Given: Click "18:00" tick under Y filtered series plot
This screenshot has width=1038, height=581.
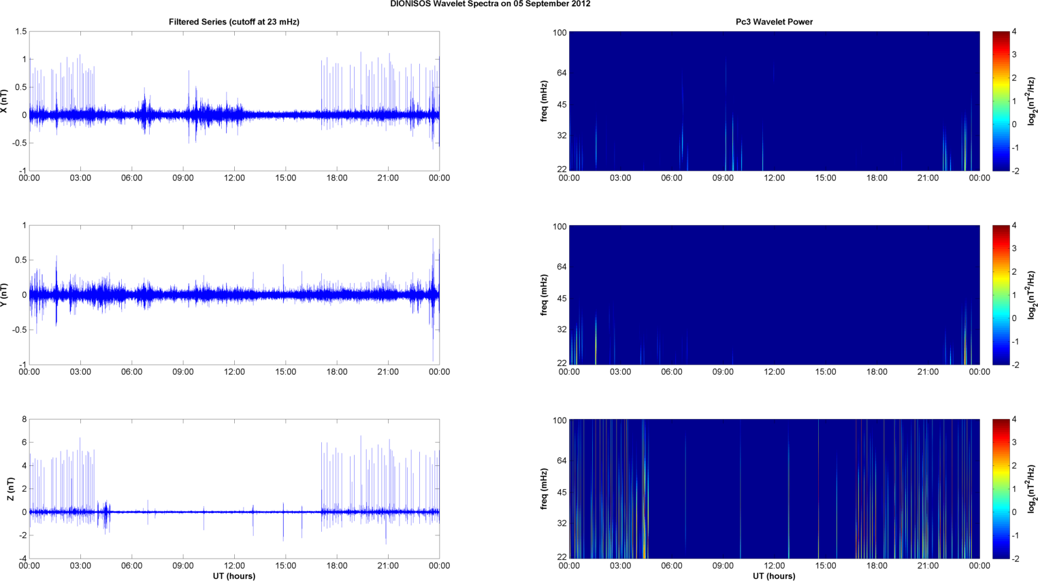Looking at the screenshot, I should 337,372.
